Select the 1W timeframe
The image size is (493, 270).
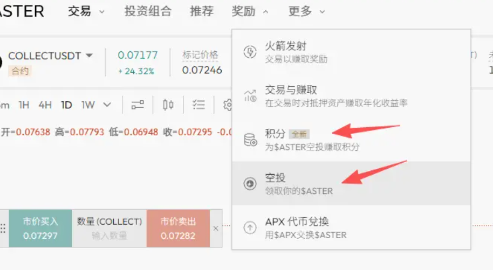[x=88, y=105]
